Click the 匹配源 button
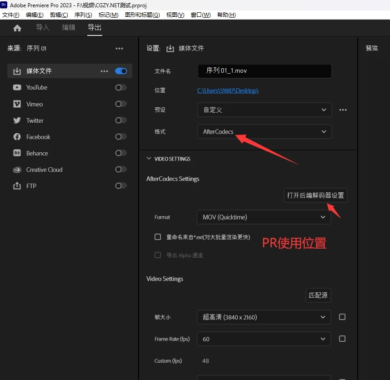390x380 pixels. click(318, 295)
